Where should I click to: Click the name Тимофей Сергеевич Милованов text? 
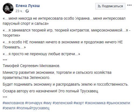[31, 66]
